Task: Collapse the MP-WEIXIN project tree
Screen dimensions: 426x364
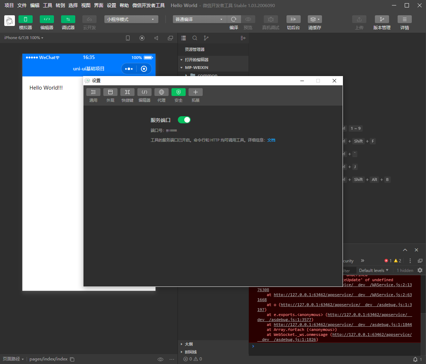Action: tap(213, 67)
